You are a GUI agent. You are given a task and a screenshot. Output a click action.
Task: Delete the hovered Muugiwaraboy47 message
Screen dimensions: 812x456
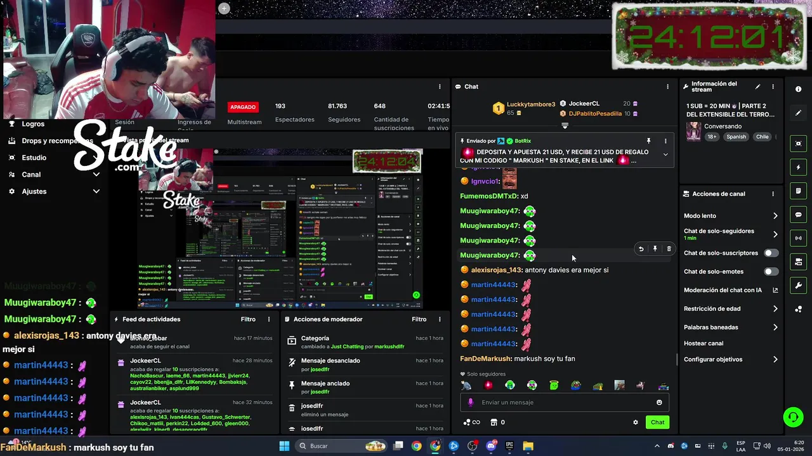click(669, 249)
